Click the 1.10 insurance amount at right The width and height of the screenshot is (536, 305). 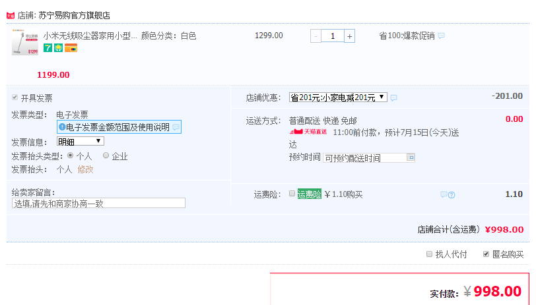(514, 194)
